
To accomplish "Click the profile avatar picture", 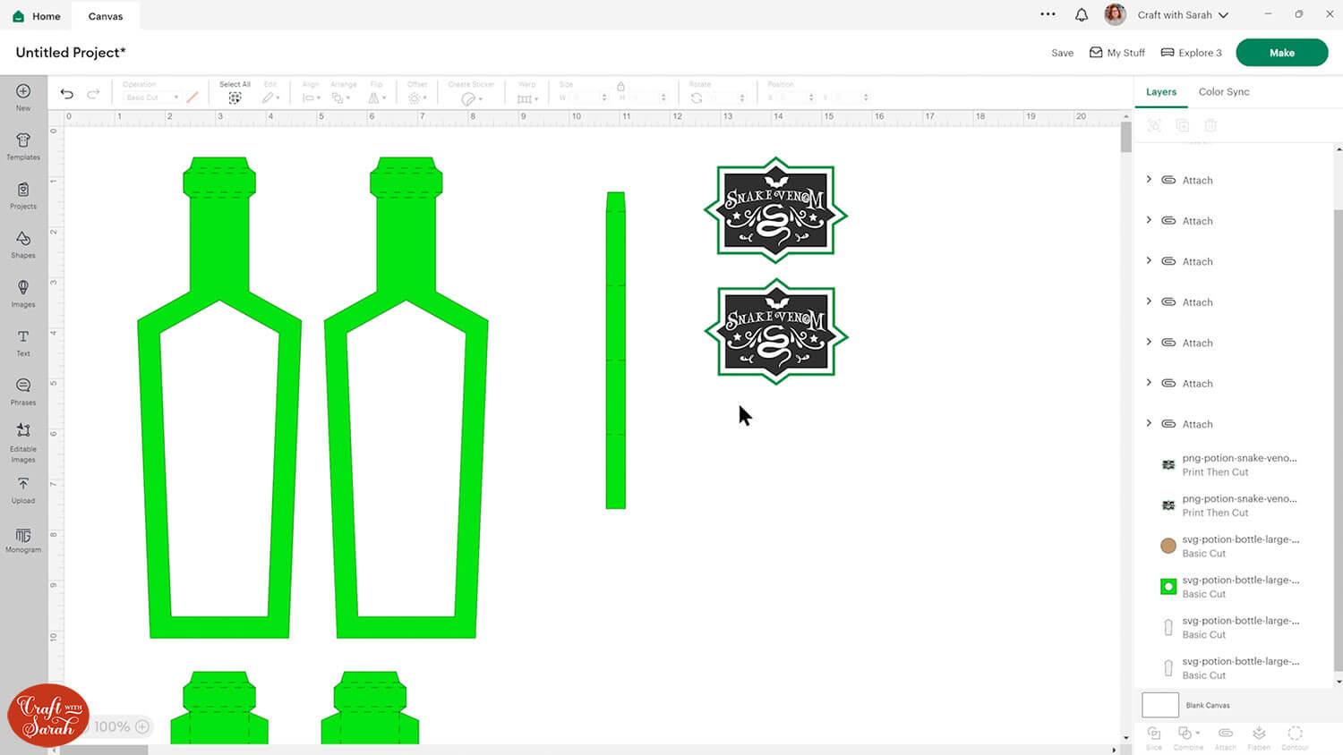I will pyautogui.click(x=1115, y=14).
